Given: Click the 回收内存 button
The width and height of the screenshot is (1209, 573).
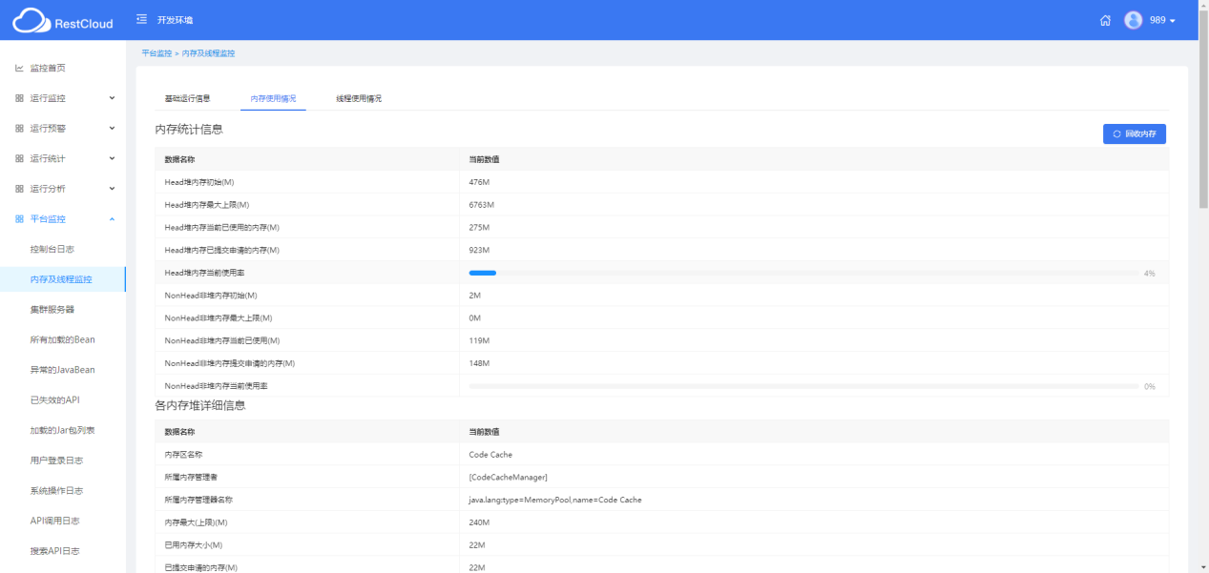Looking at the screenshot, I should 1135,134.
